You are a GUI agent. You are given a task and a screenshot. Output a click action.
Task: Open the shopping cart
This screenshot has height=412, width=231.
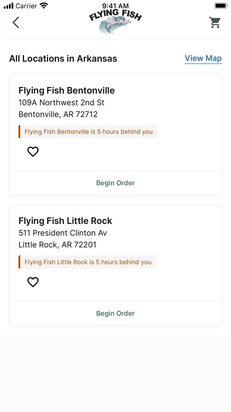pos(215,23)
